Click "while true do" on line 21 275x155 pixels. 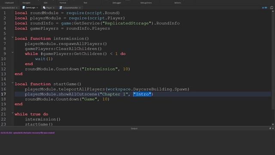31,114
